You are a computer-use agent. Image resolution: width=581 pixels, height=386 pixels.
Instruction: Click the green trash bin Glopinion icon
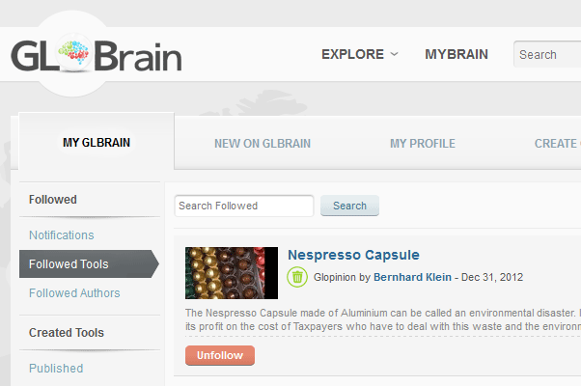click(297, 277)
